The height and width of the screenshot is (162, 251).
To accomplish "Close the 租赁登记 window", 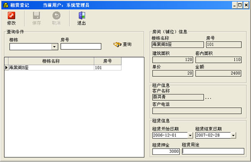I will 246,5.
